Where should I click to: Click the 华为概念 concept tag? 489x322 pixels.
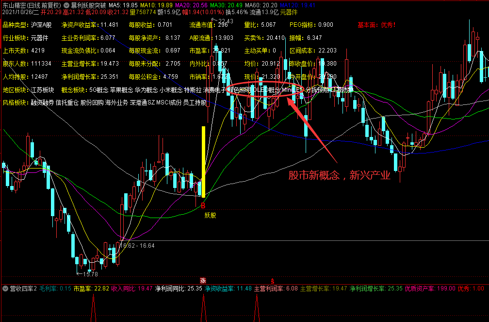pyautogui.click(x=147, y=90)
